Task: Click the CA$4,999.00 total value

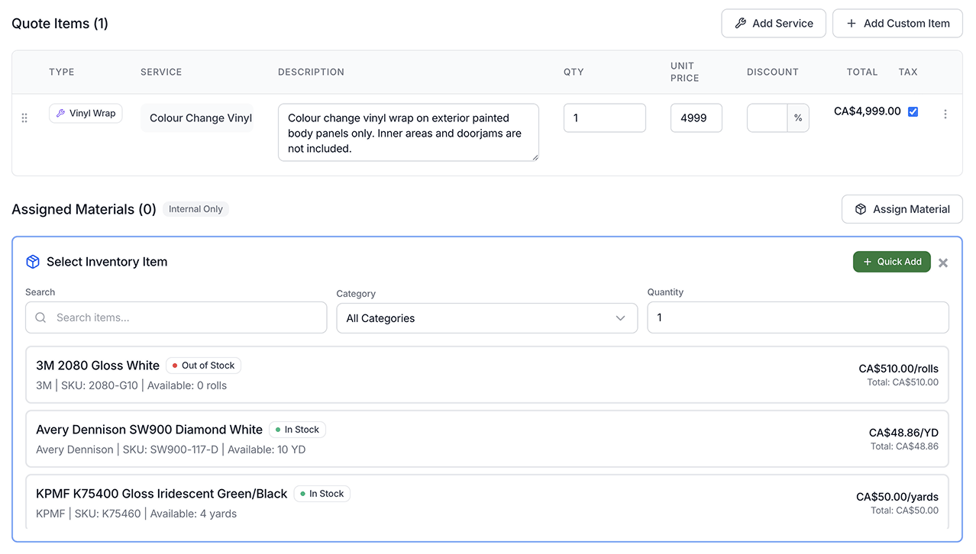Action: (x=867, y=111)
